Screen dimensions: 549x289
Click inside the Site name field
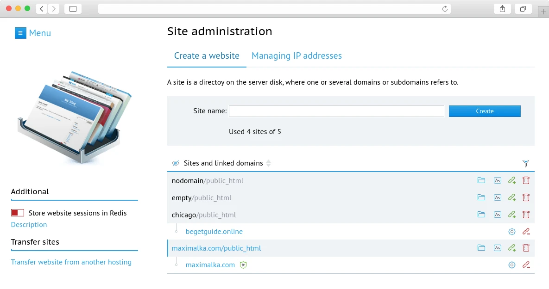point(336,111)
